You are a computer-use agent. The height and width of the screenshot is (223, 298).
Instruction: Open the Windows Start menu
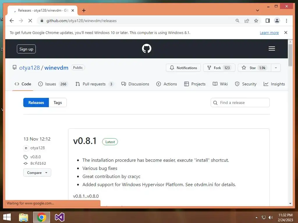(x=7, y=217)
